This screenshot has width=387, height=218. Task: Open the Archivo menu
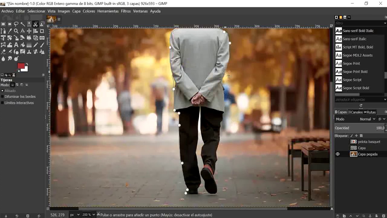click(8, 11)
